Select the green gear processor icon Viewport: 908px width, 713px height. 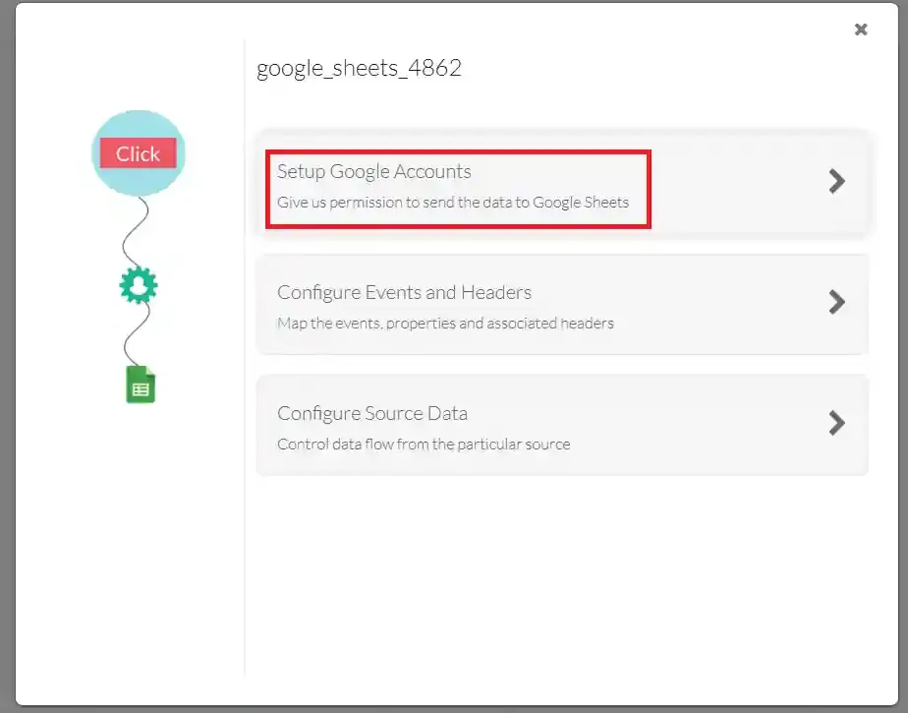(x=139, y=285)
